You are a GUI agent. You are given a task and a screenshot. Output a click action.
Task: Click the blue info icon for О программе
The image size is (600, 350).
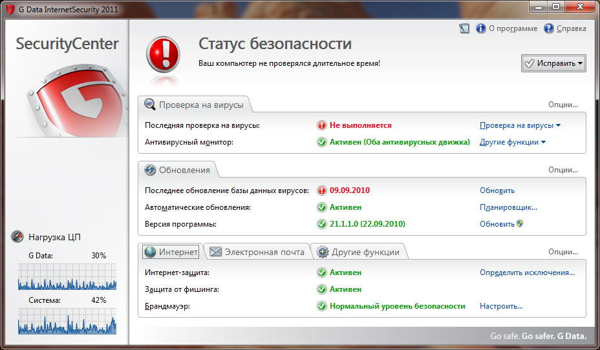[x=480, y=28]
